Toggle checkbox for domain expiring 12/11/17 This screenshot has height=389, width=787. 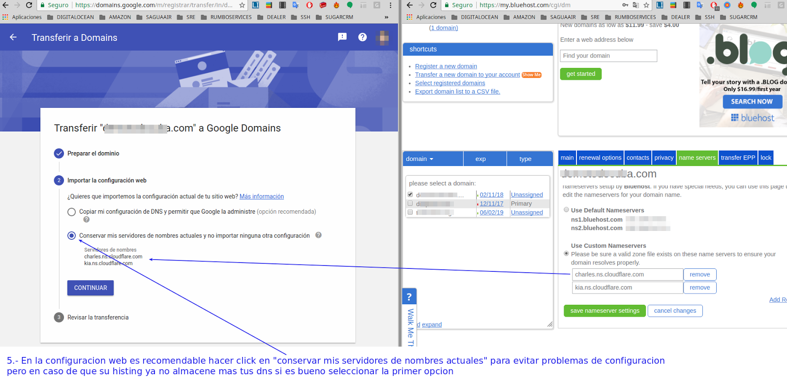tap(410, 203)
